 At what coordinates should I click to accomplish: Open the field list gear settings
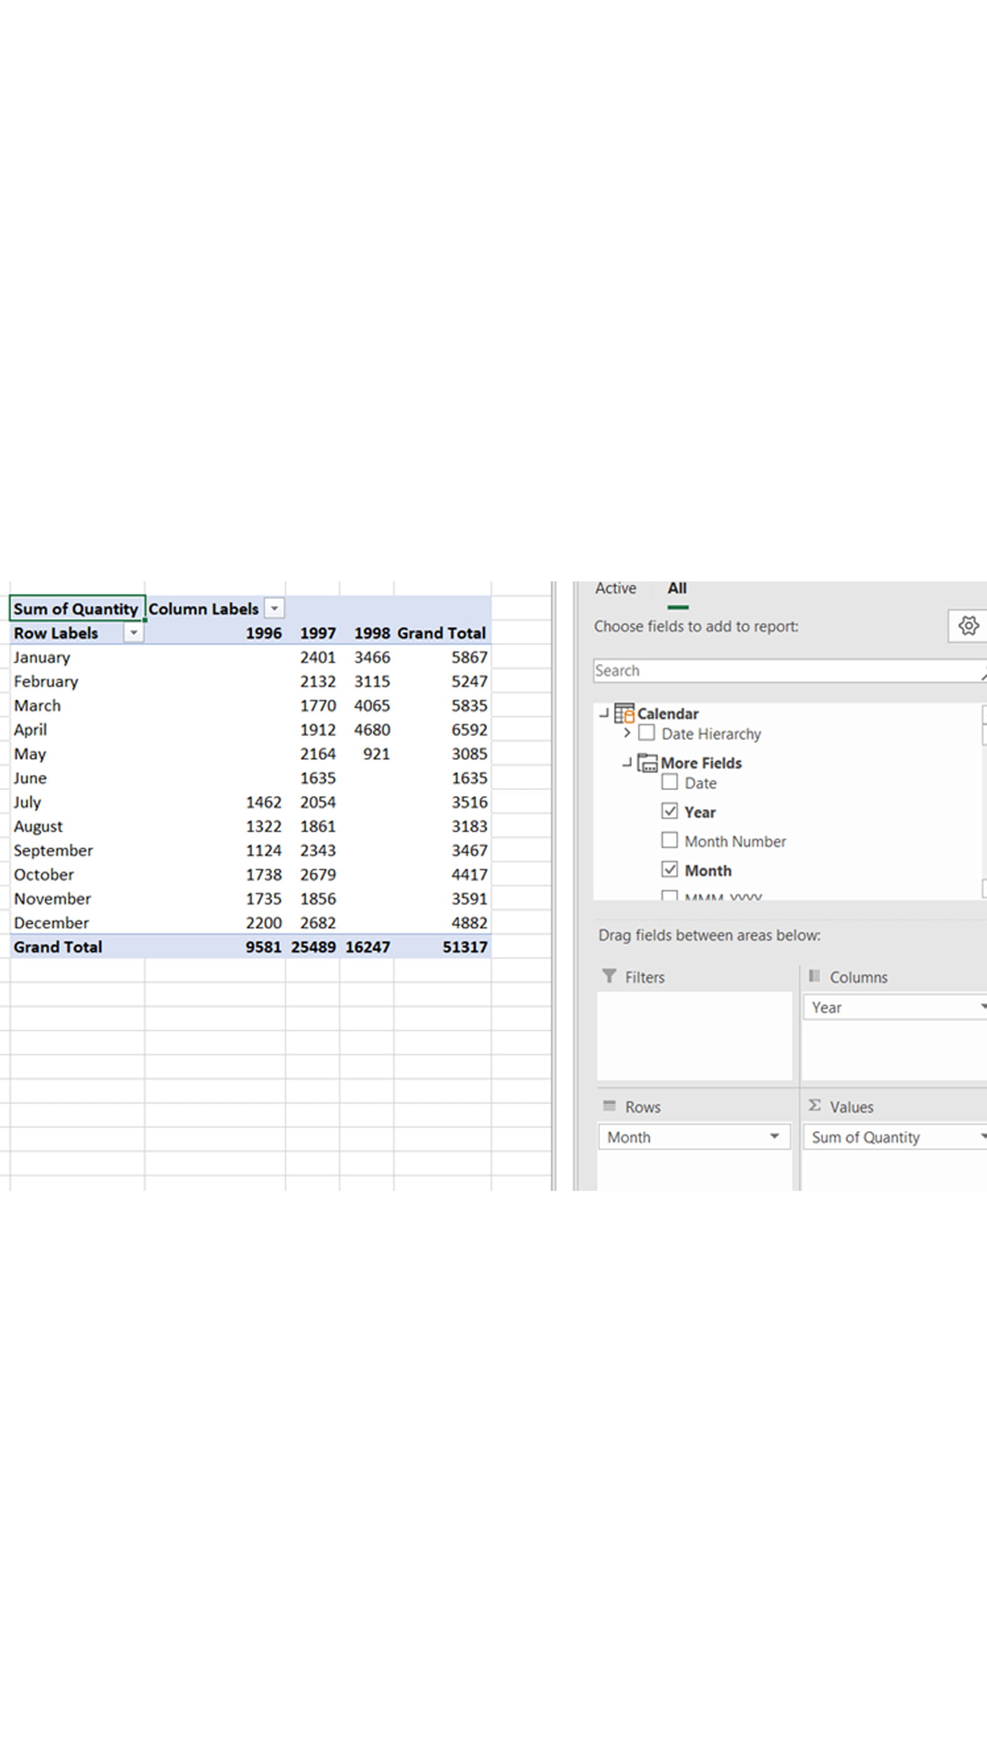tap(968, 626)
